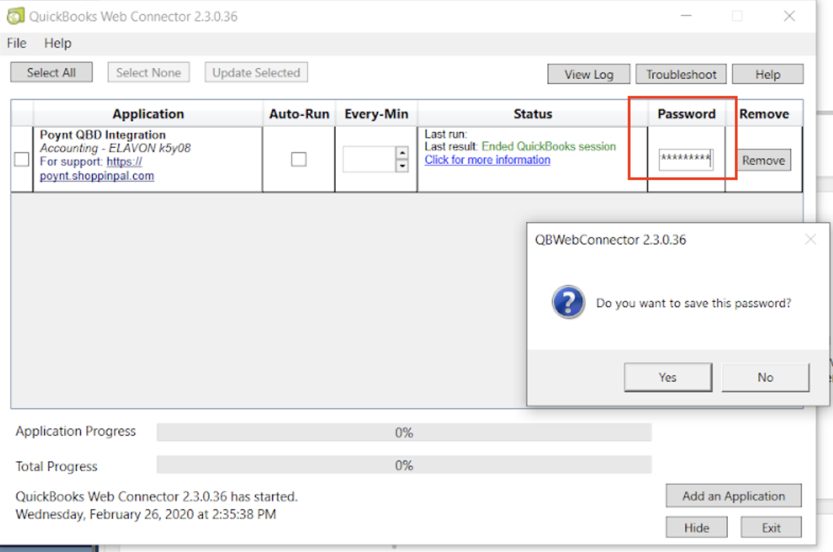Click the Application Progress bar
Image resolution: width=833 pixels, height=552 pixels.
404,432
